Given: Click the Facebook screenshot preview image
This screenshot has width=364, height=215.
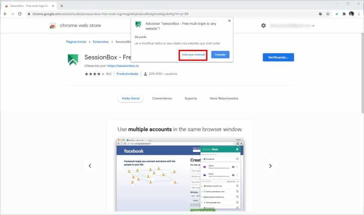Looking at the screenshot, I should pyautogui.click(x=180, y=175).
